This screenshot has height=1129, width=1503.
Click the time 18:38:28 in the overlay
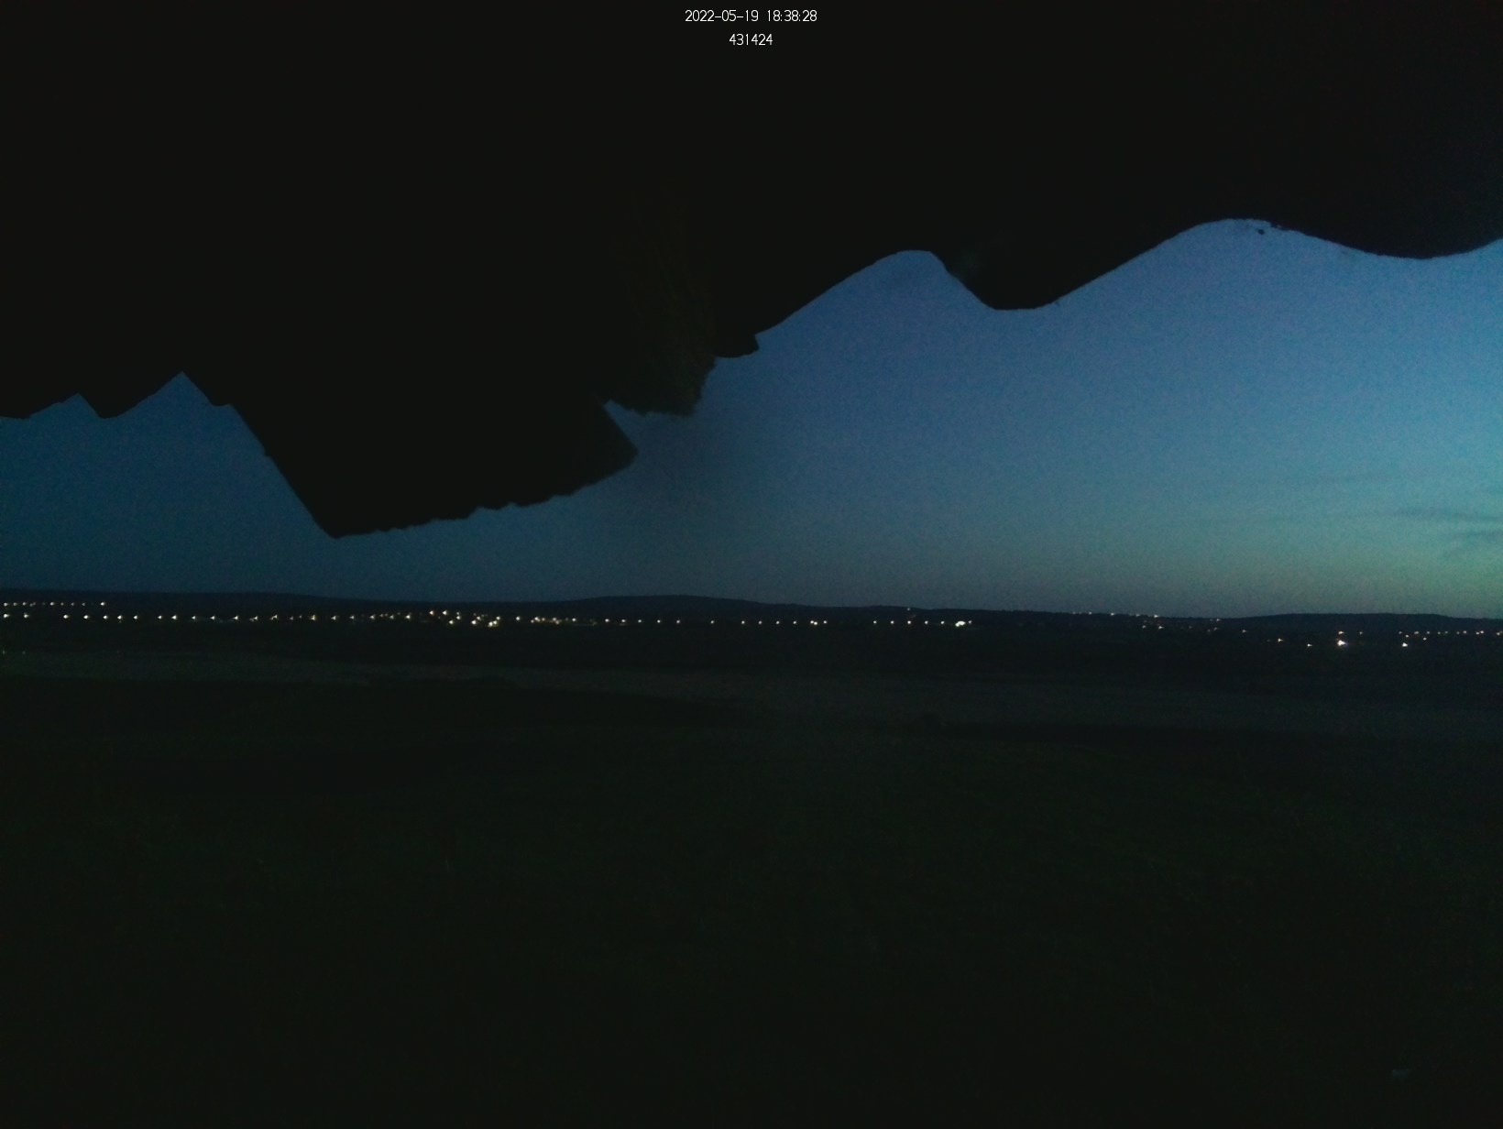pyautogui.click(x=791, y=16)
